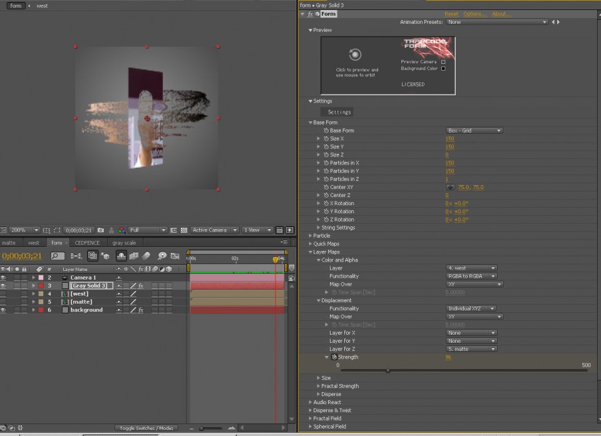Click the Show Channel RGB icon
Screen dimensions: 601x436
click(121, 230)
